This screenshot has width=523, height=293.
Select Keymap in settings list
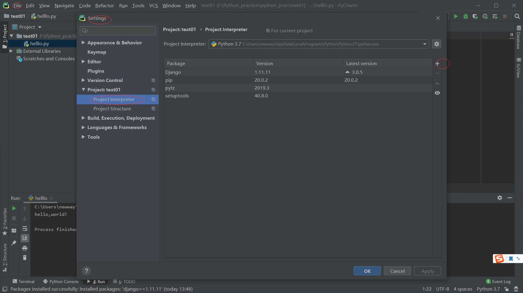[97, 52]
